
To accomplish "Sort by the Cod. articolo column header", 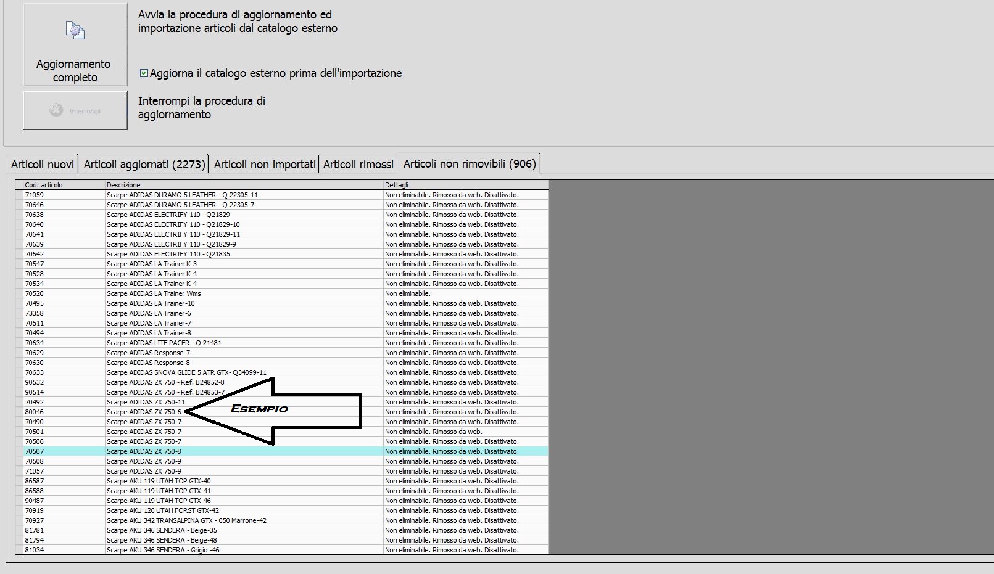I will click(64, 185).
